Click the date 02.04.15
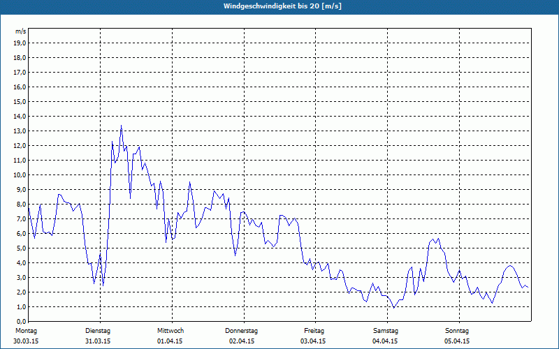The height and width of the screenshot is (349, 559). pyautogui.click(x=242, y=341)
